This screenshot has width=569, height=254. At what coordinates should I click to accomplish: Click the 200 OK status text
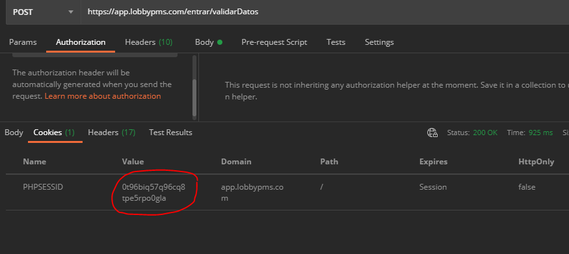coord(485,133)
